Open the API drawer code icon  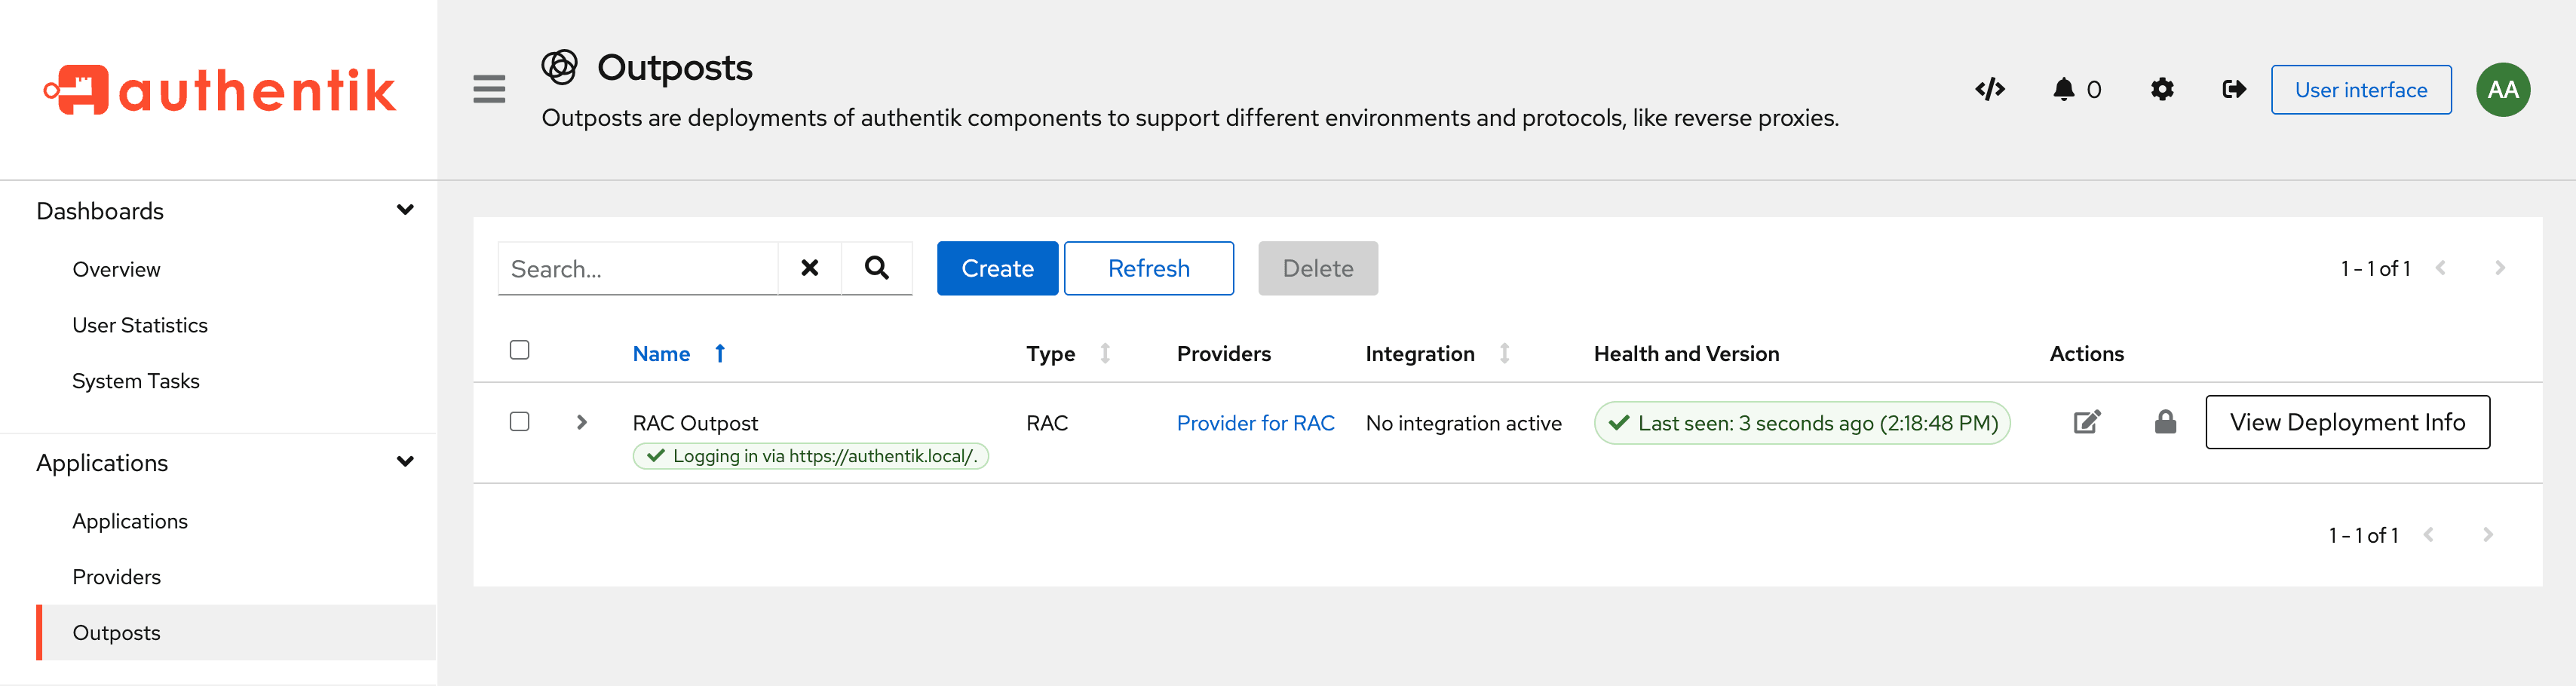tap(1989, 90)
